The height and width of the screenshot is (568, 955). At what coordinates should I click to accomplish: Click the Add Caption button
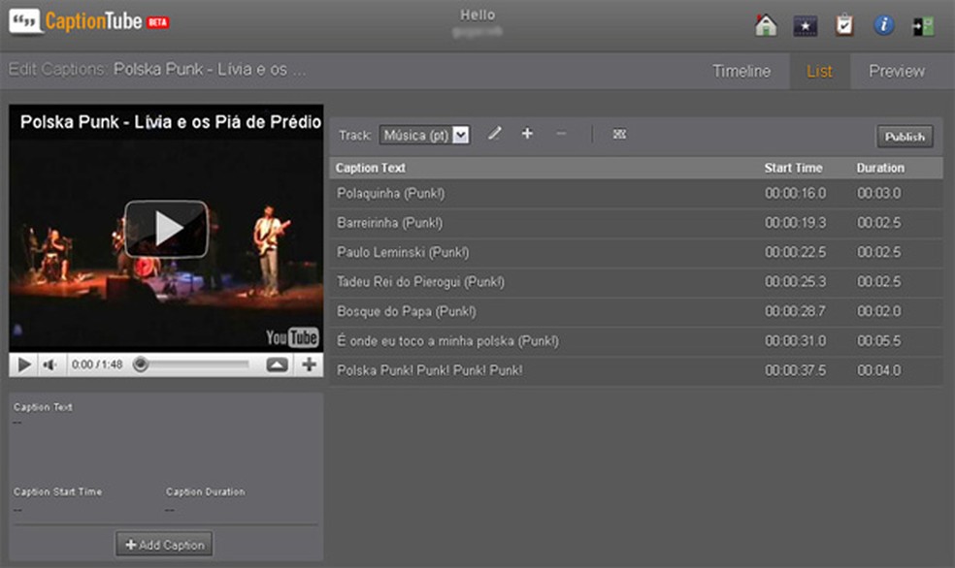click(x=164, y=545)
